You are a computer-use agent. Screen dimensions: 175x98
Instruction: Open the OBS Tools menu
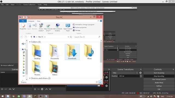pos(39,5)
